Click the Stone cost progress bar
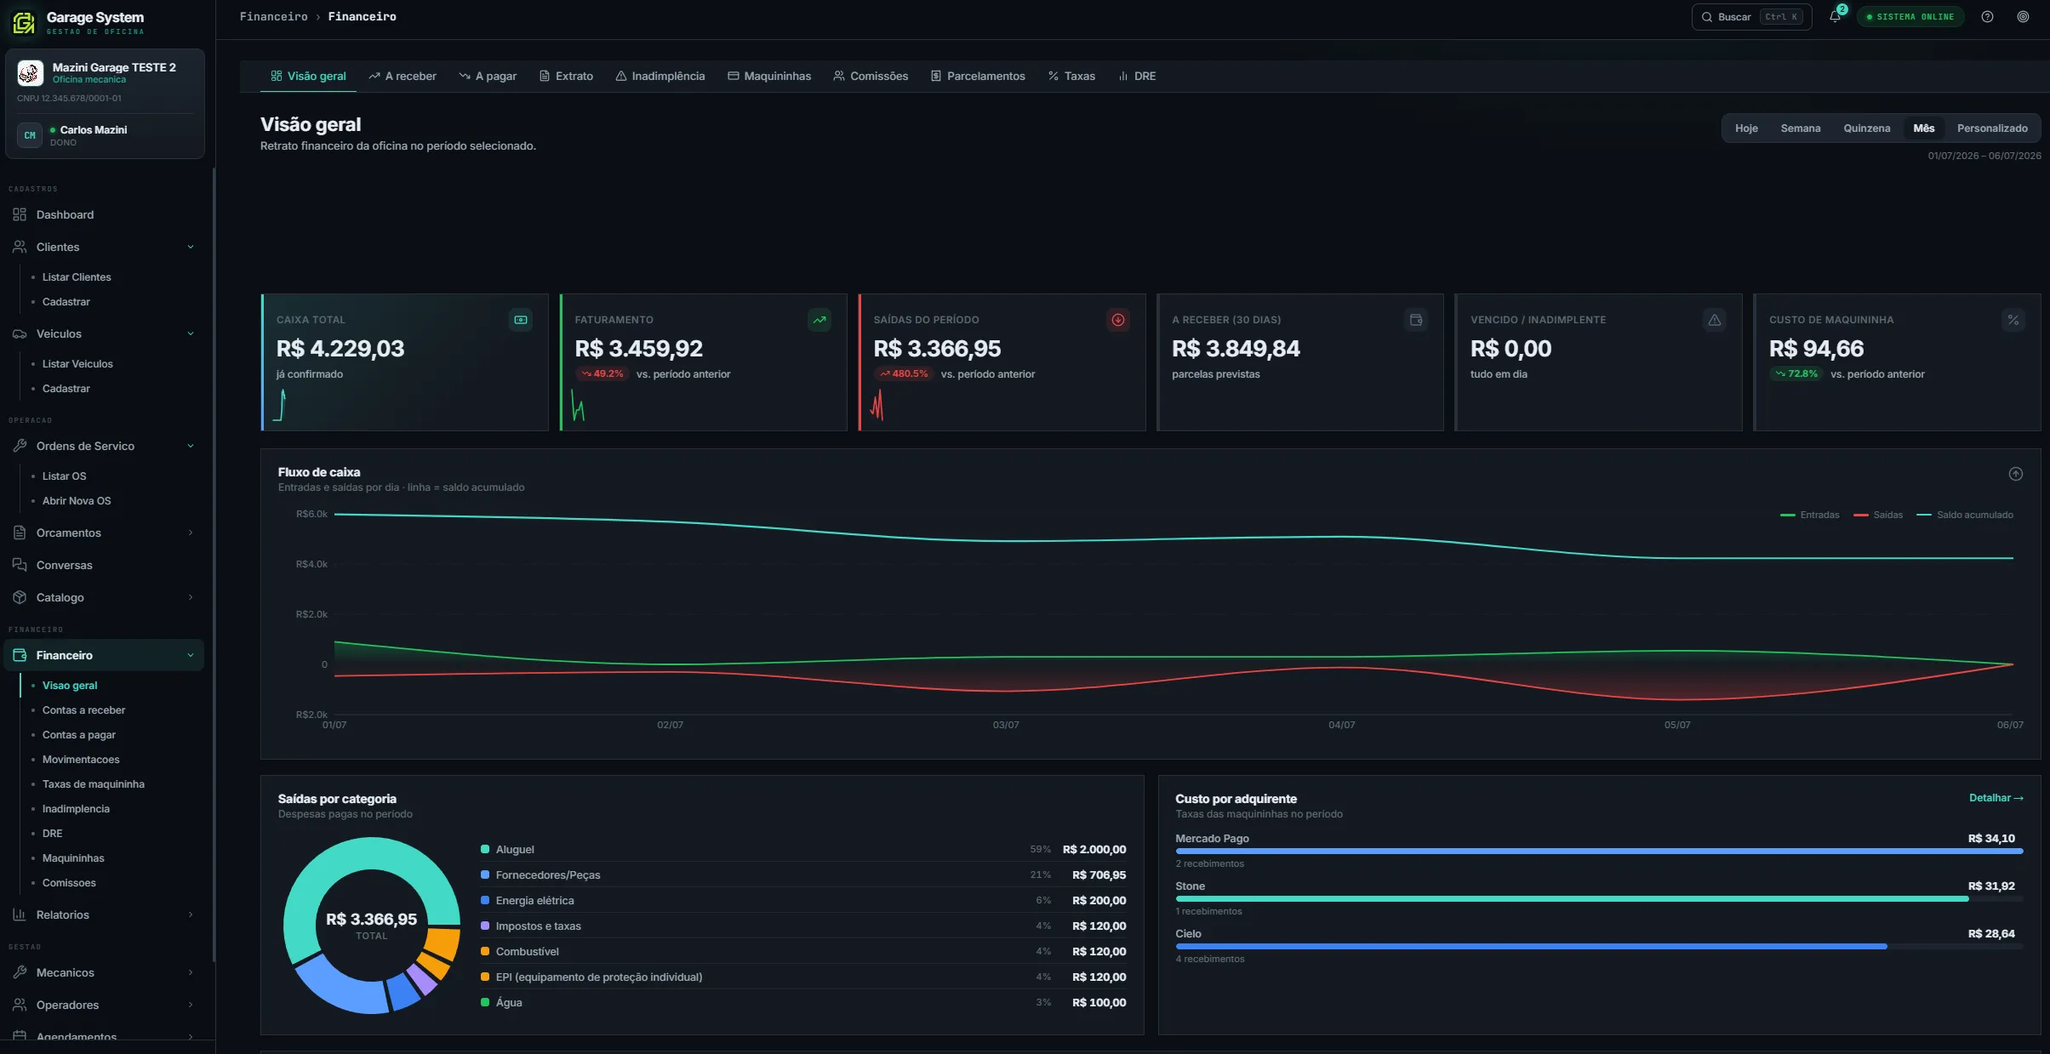The width and height of the screenshot is (2050, 1054). (1599, 898)
